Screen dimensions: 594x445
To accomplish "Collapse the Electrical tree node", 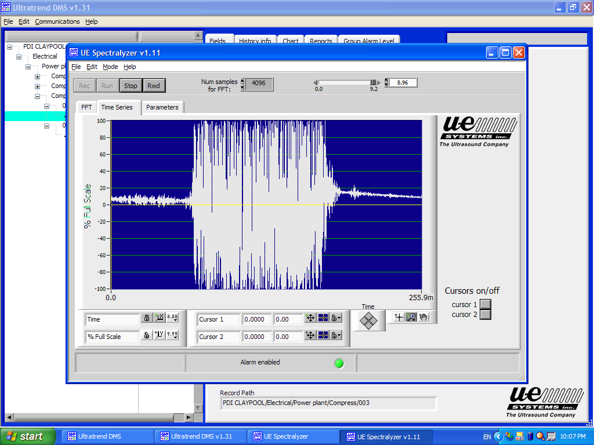I will [19, 57].
